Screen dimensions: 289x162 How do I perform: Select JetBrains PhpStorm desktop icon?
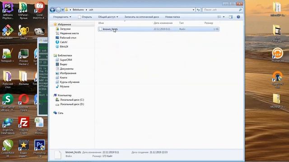pos(8,11)
